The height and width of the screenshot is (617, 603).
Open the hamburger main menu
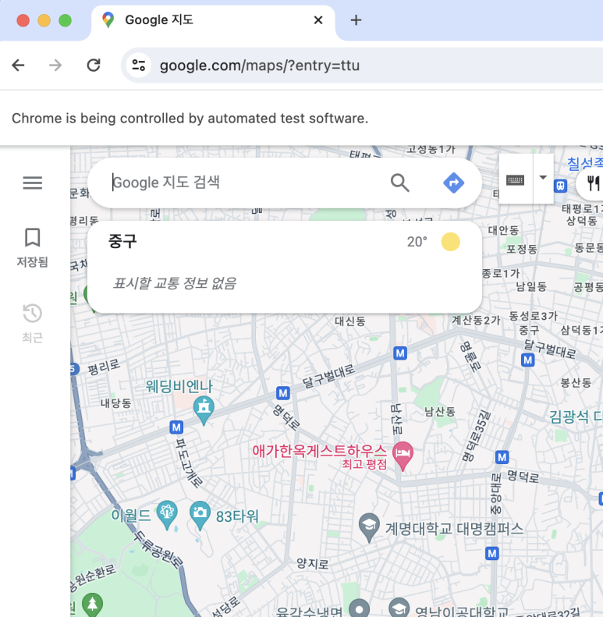click(x=32, y=183)
